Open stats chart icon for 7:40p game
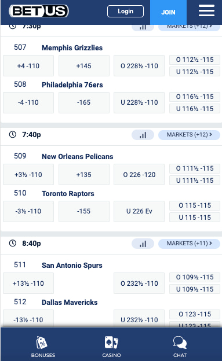Viewport: 222px width, 361px height. tap(143, 135)
